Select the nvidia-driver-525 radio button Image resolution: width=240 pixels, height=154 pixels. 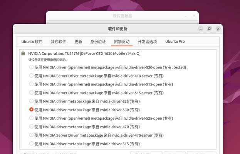point(31,101)
